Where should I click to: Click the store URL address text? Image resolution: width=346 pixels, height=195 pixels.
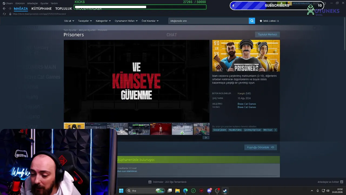(39, 14)
